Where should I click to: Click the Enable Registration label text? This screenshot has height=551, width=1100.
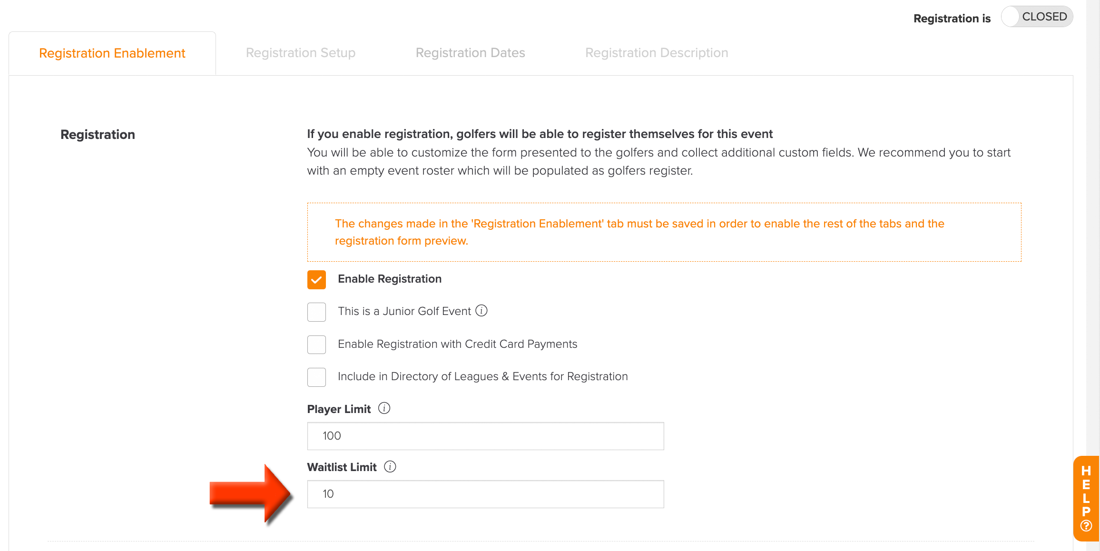click(x=390, y=279)
